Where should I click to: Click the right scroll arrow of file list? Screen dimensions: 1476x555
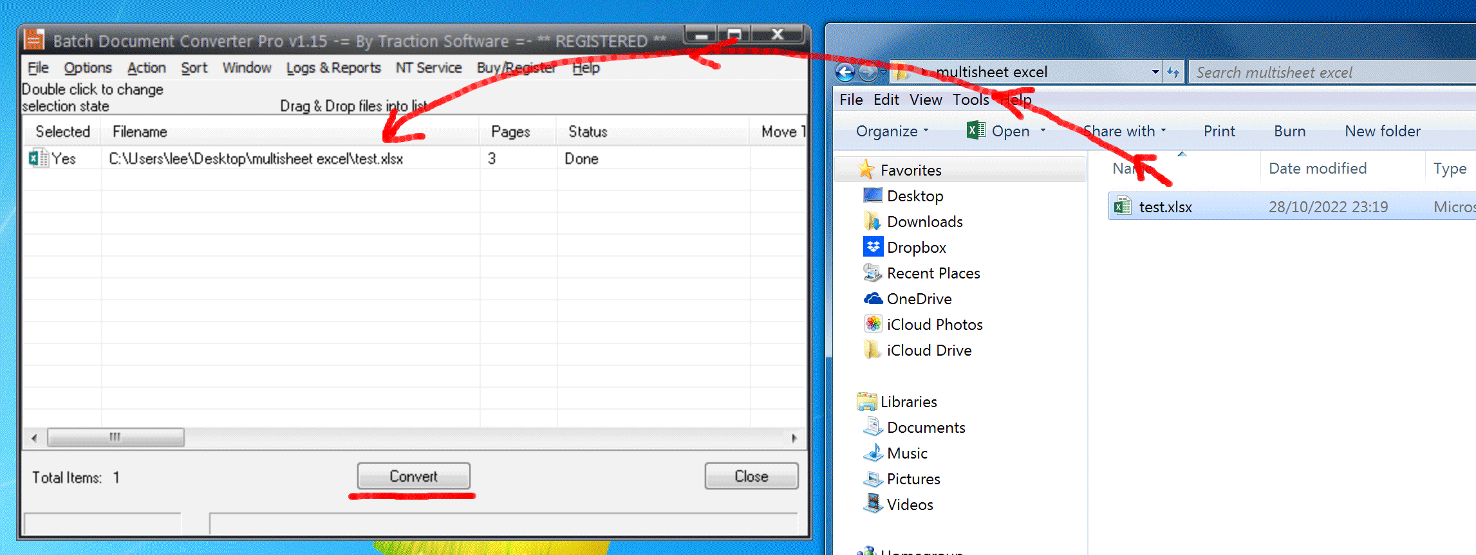tap(794, 437)
